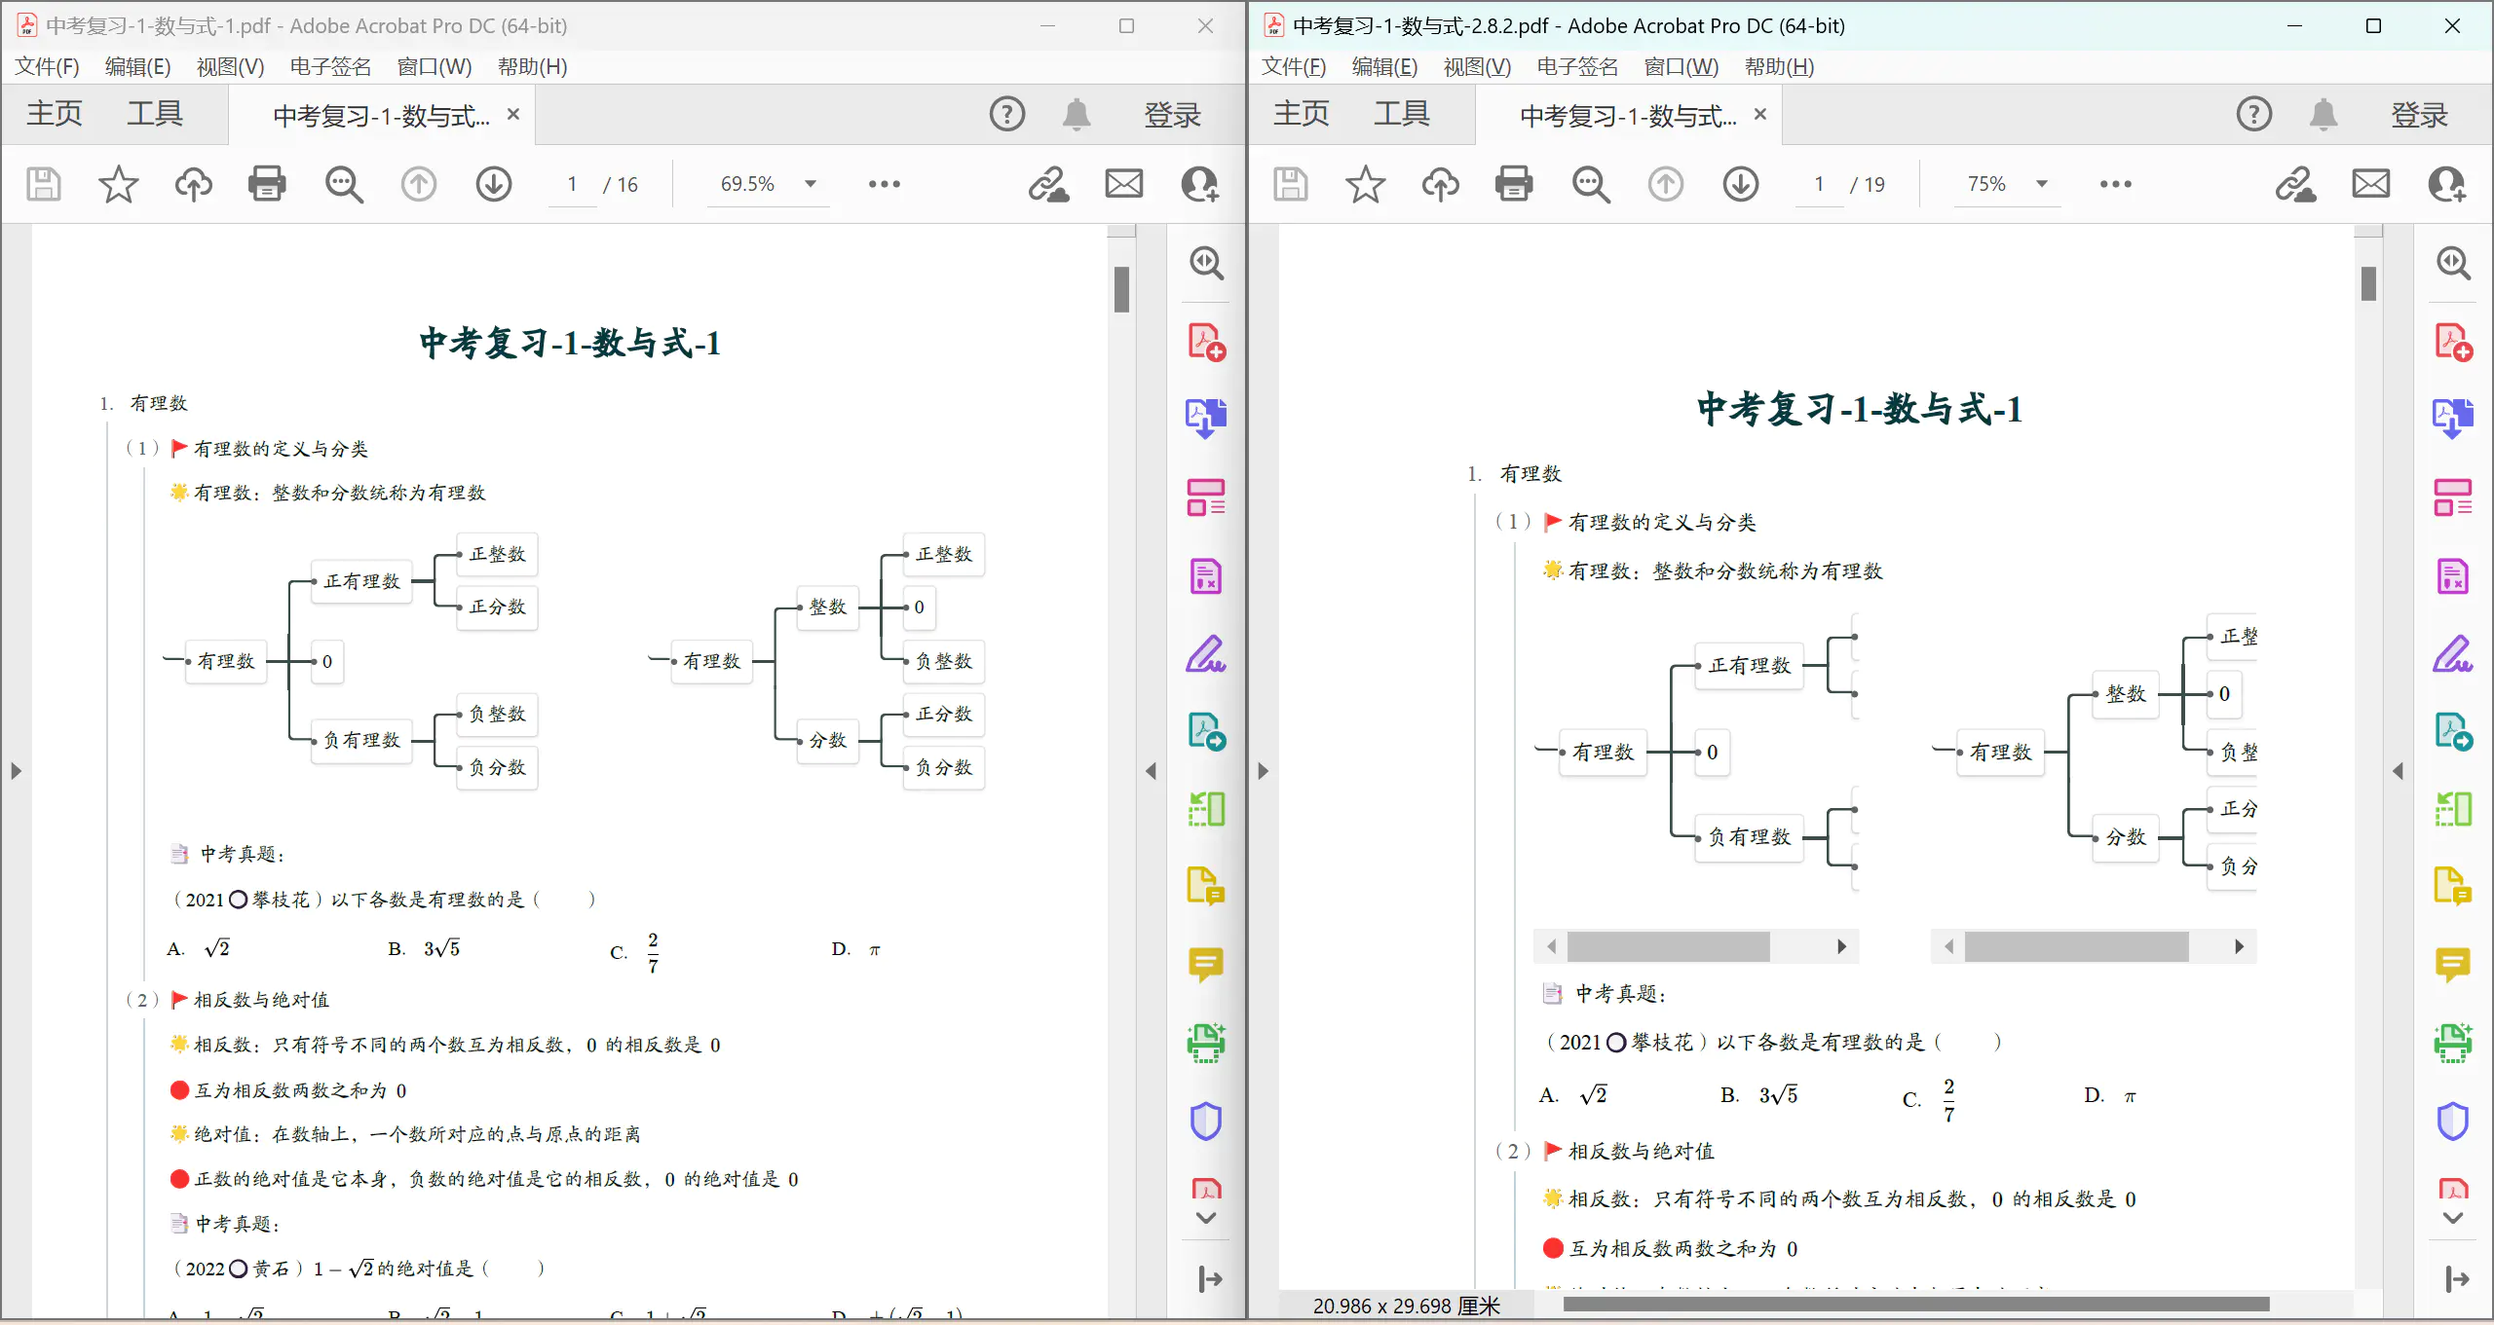The height and width of the screenshot is (1325, 2494).
Task: Open Fill & Sign pen tool in left sidebar
Action: [x=1205, y=654]
